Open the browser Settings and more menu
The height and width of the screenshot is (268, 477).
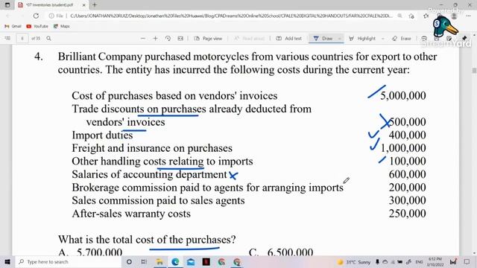click(468, 16)
